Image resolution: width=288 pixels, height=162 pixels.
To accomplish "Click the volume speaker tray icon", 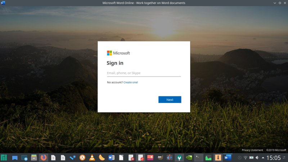I will [x=257, y=158].
